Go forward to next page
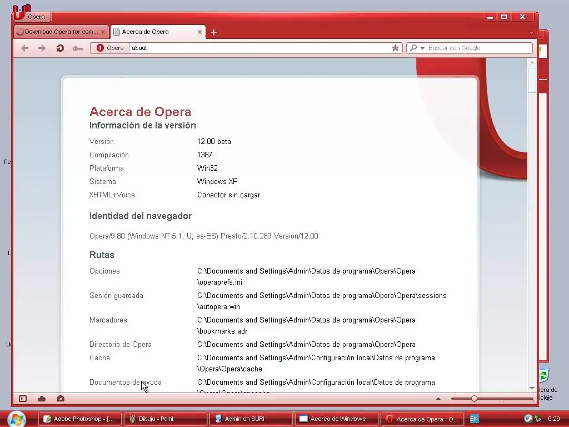Viewport: 569px width, 427px height. [x=42, y=48]
